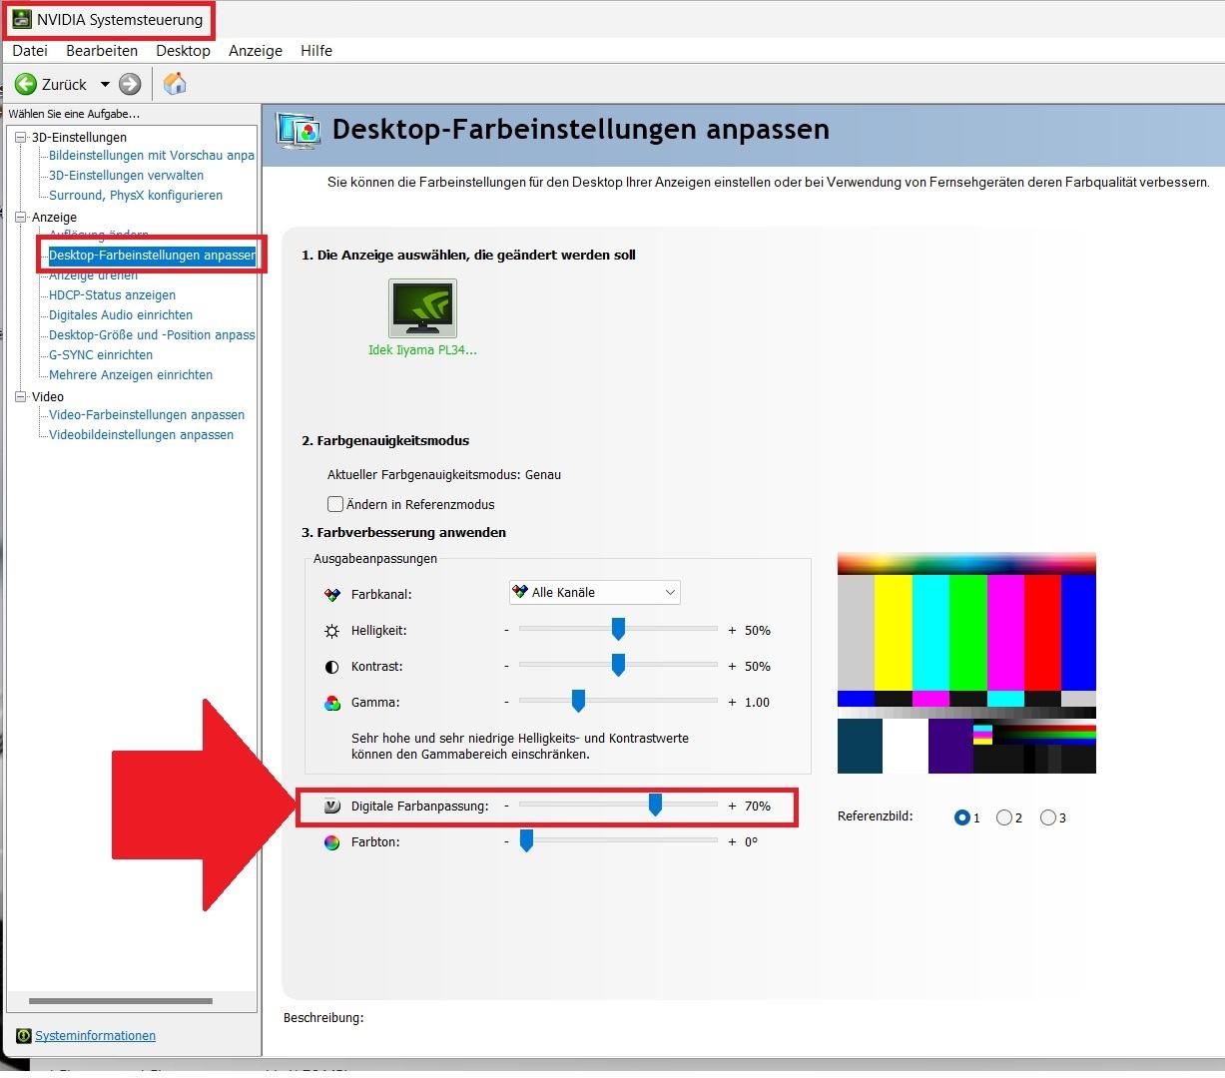Click Aktueller Farbgenauigkeitsmodus: Genau text
The height and width of the screenshot is (1078, 1225).
[444, 475]
